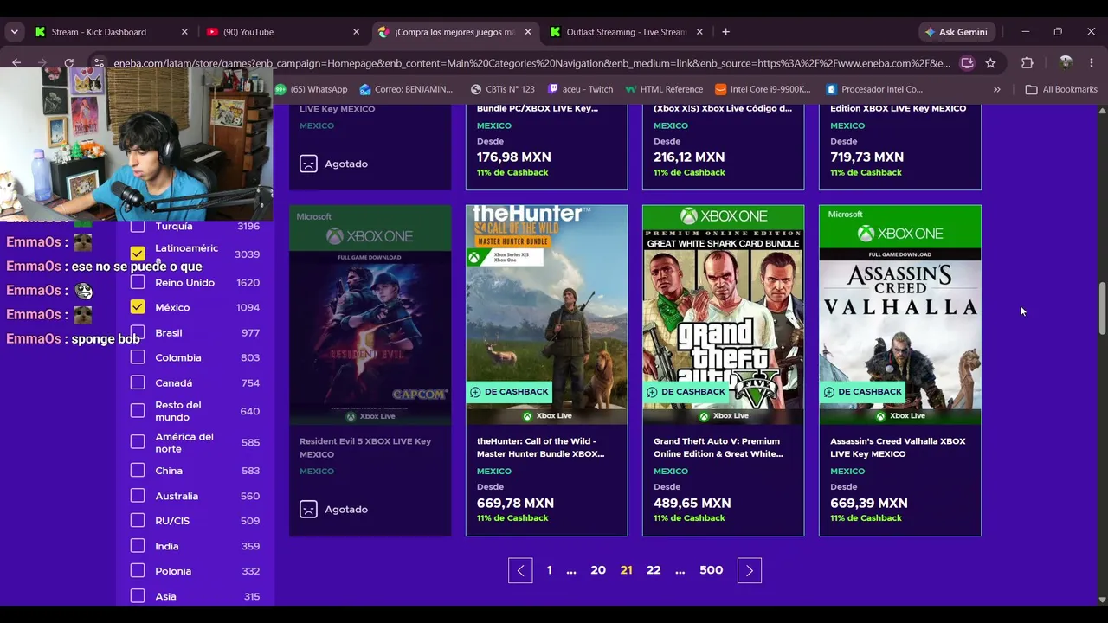Screen dimensions: 1108x623
Task: Jump to results page 1
Action: pos(549,570)
